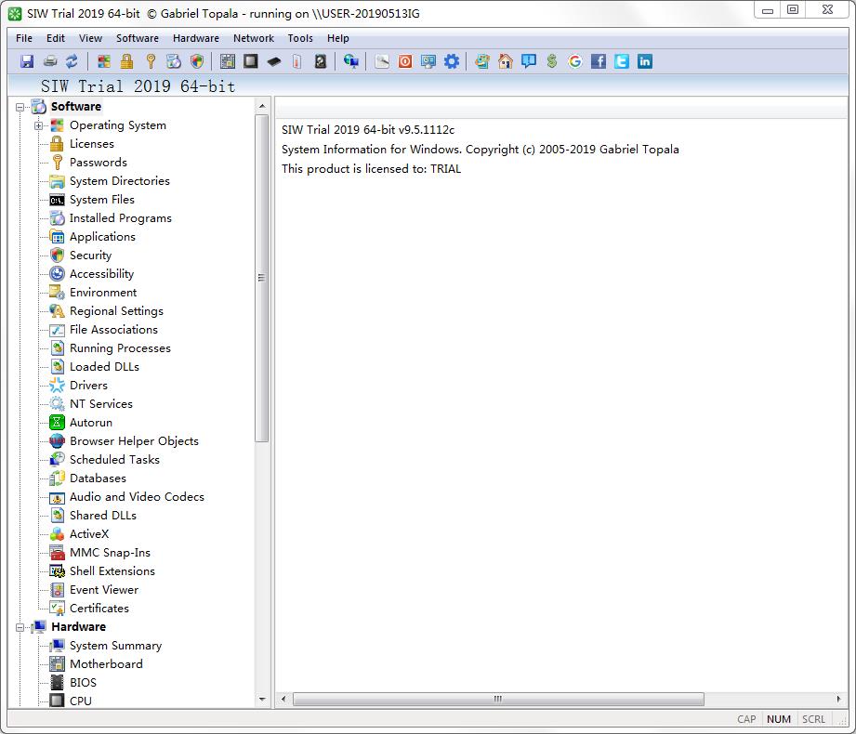Image resolution: width=856 pixels, height=734 pixels.
Task: Click the Print toolbar icon
Action: point(49,61)
